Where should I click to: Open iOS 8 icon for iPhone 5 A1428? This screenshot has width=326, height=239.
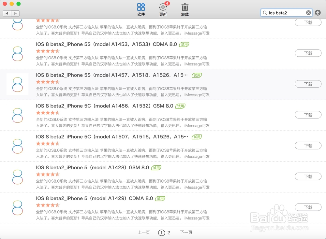(18, 177)
